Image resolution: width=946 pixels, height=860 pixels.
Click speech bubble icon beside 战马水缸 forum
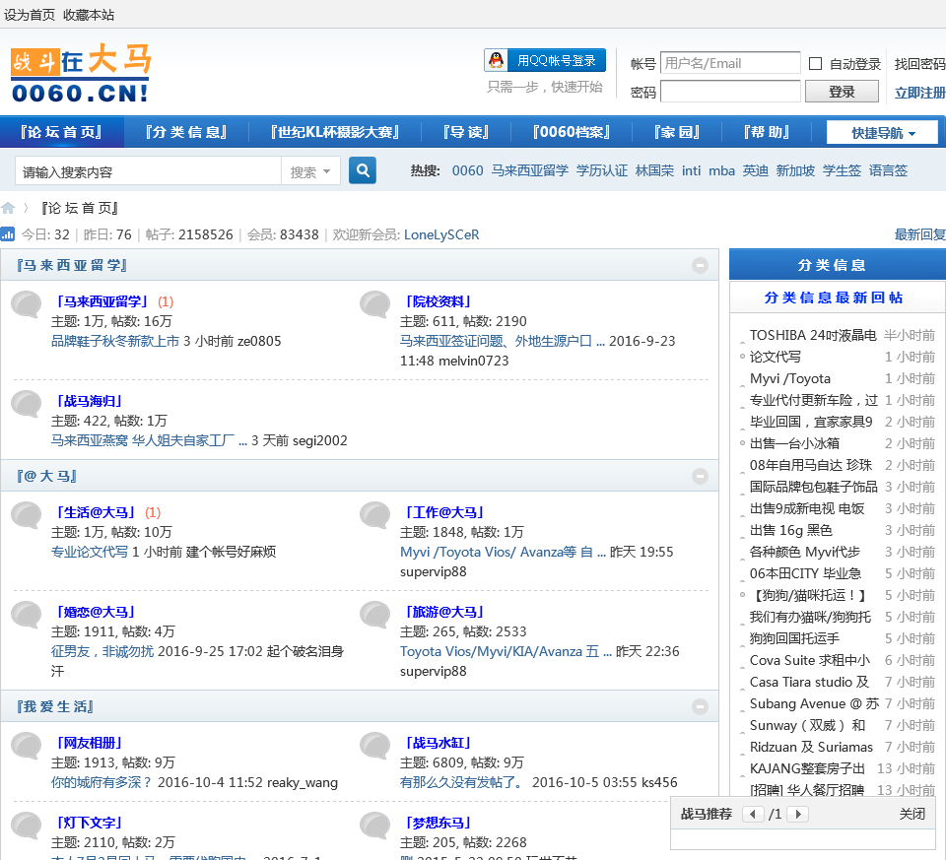(374, 746)
